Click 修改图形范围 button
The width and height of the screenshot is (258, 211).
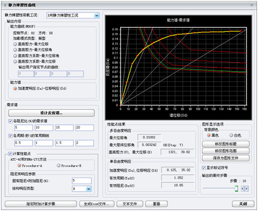point(225,151)
